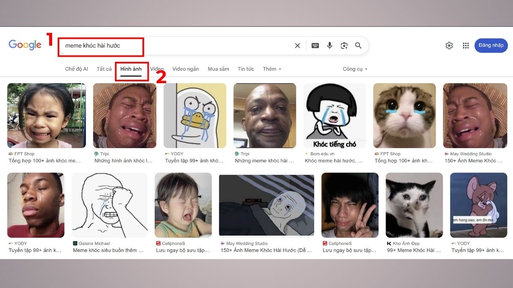Click the Google logo

pyautogui.click(x=25, y=45)
